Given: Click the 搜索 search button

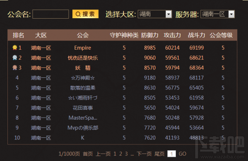Looking at the screenshot, I should 85,14.
